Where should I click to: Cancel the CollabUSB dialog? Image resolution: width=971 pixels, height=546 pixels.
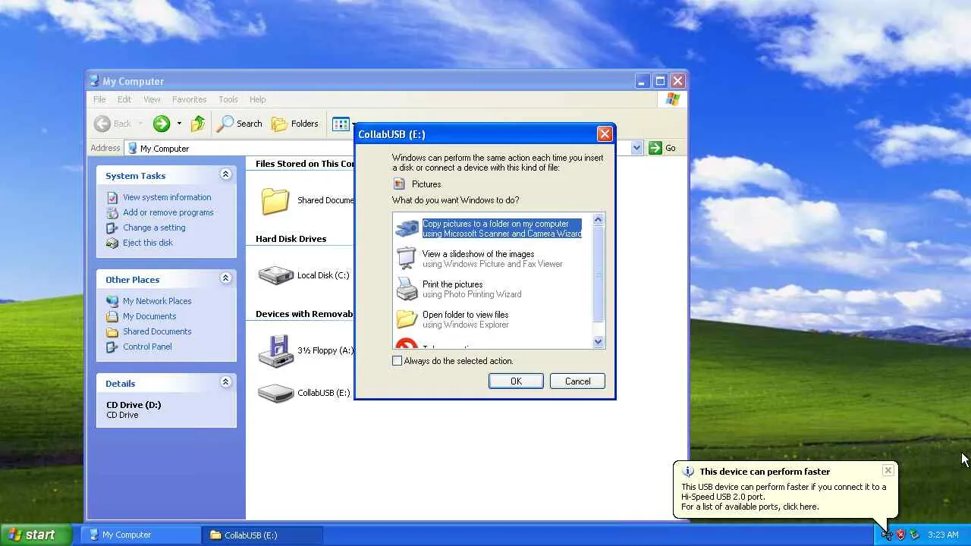point(577,381)
